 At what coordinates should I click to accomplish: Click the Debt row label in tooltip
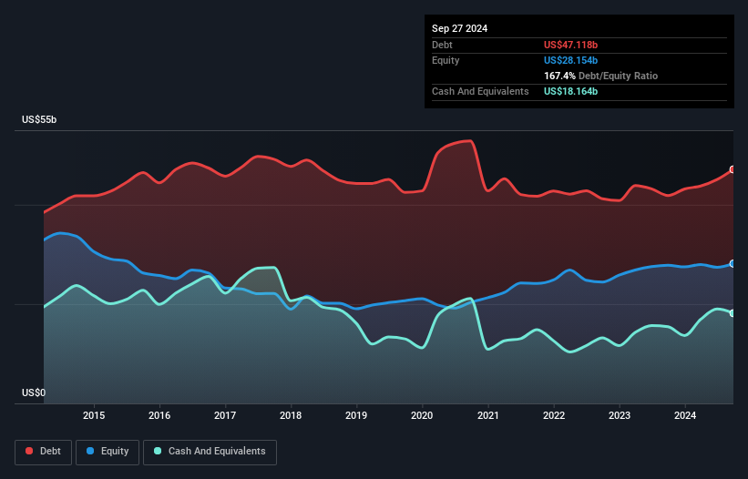click(x=442, y=45)
